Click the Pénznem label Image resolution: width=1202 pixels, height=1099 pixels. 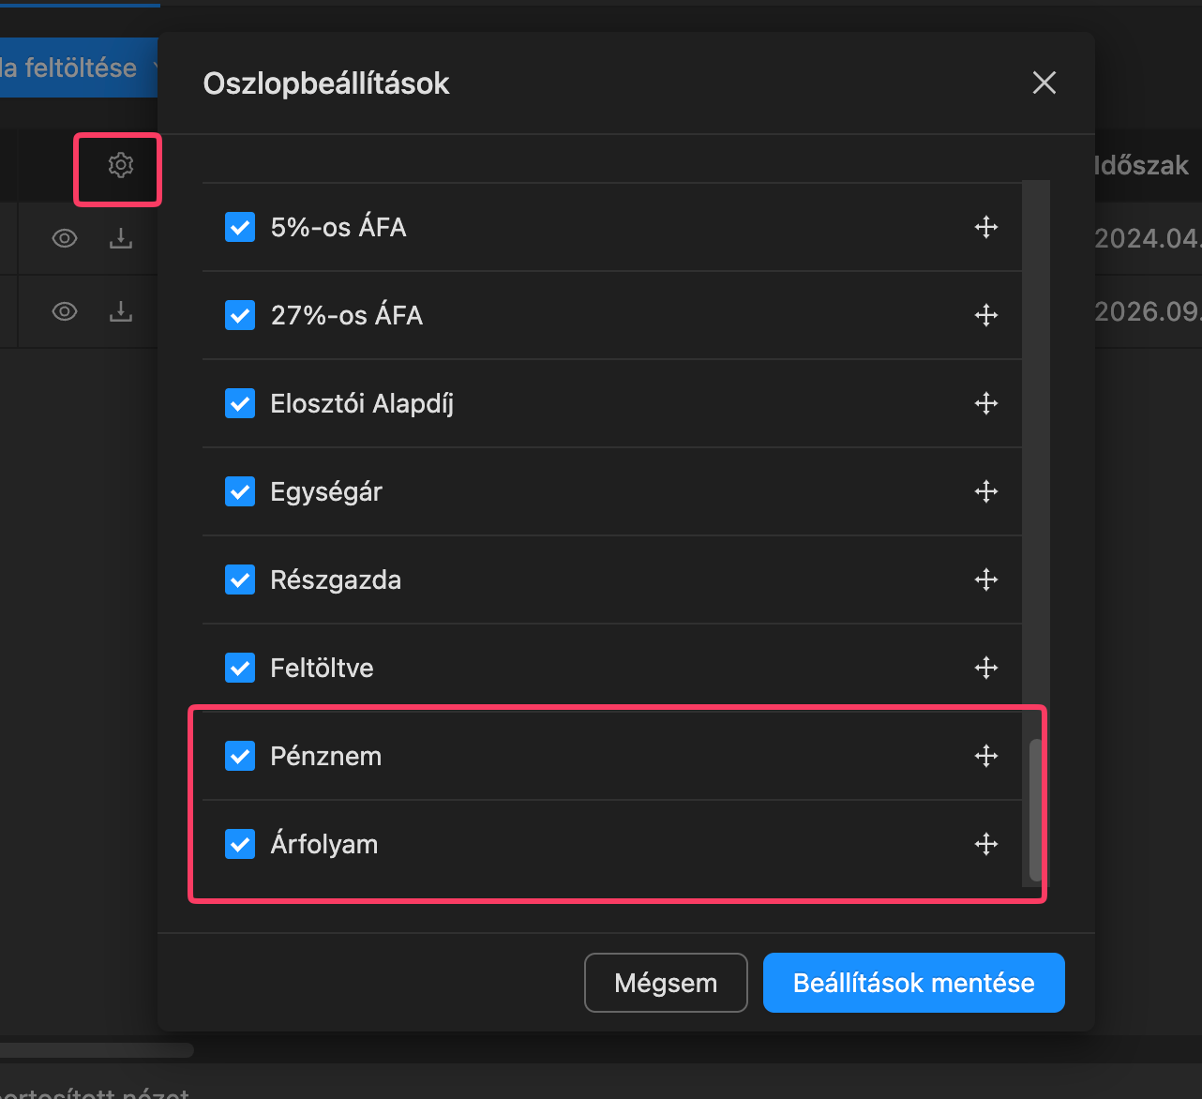pos(326,756)
